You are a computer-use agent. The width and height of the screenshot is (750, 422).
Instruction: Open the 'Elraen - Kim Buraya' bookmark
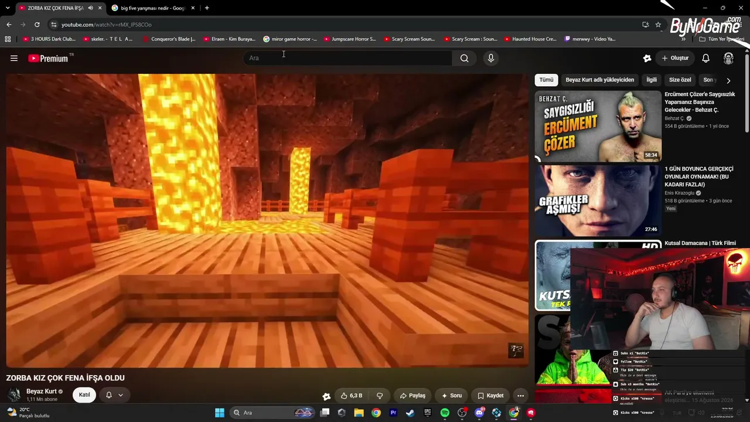[230, 39]
